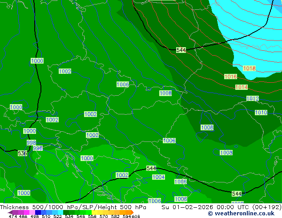282x218 pixels.
Task: Click the legend value 546
Action: [x=81, y=216]
